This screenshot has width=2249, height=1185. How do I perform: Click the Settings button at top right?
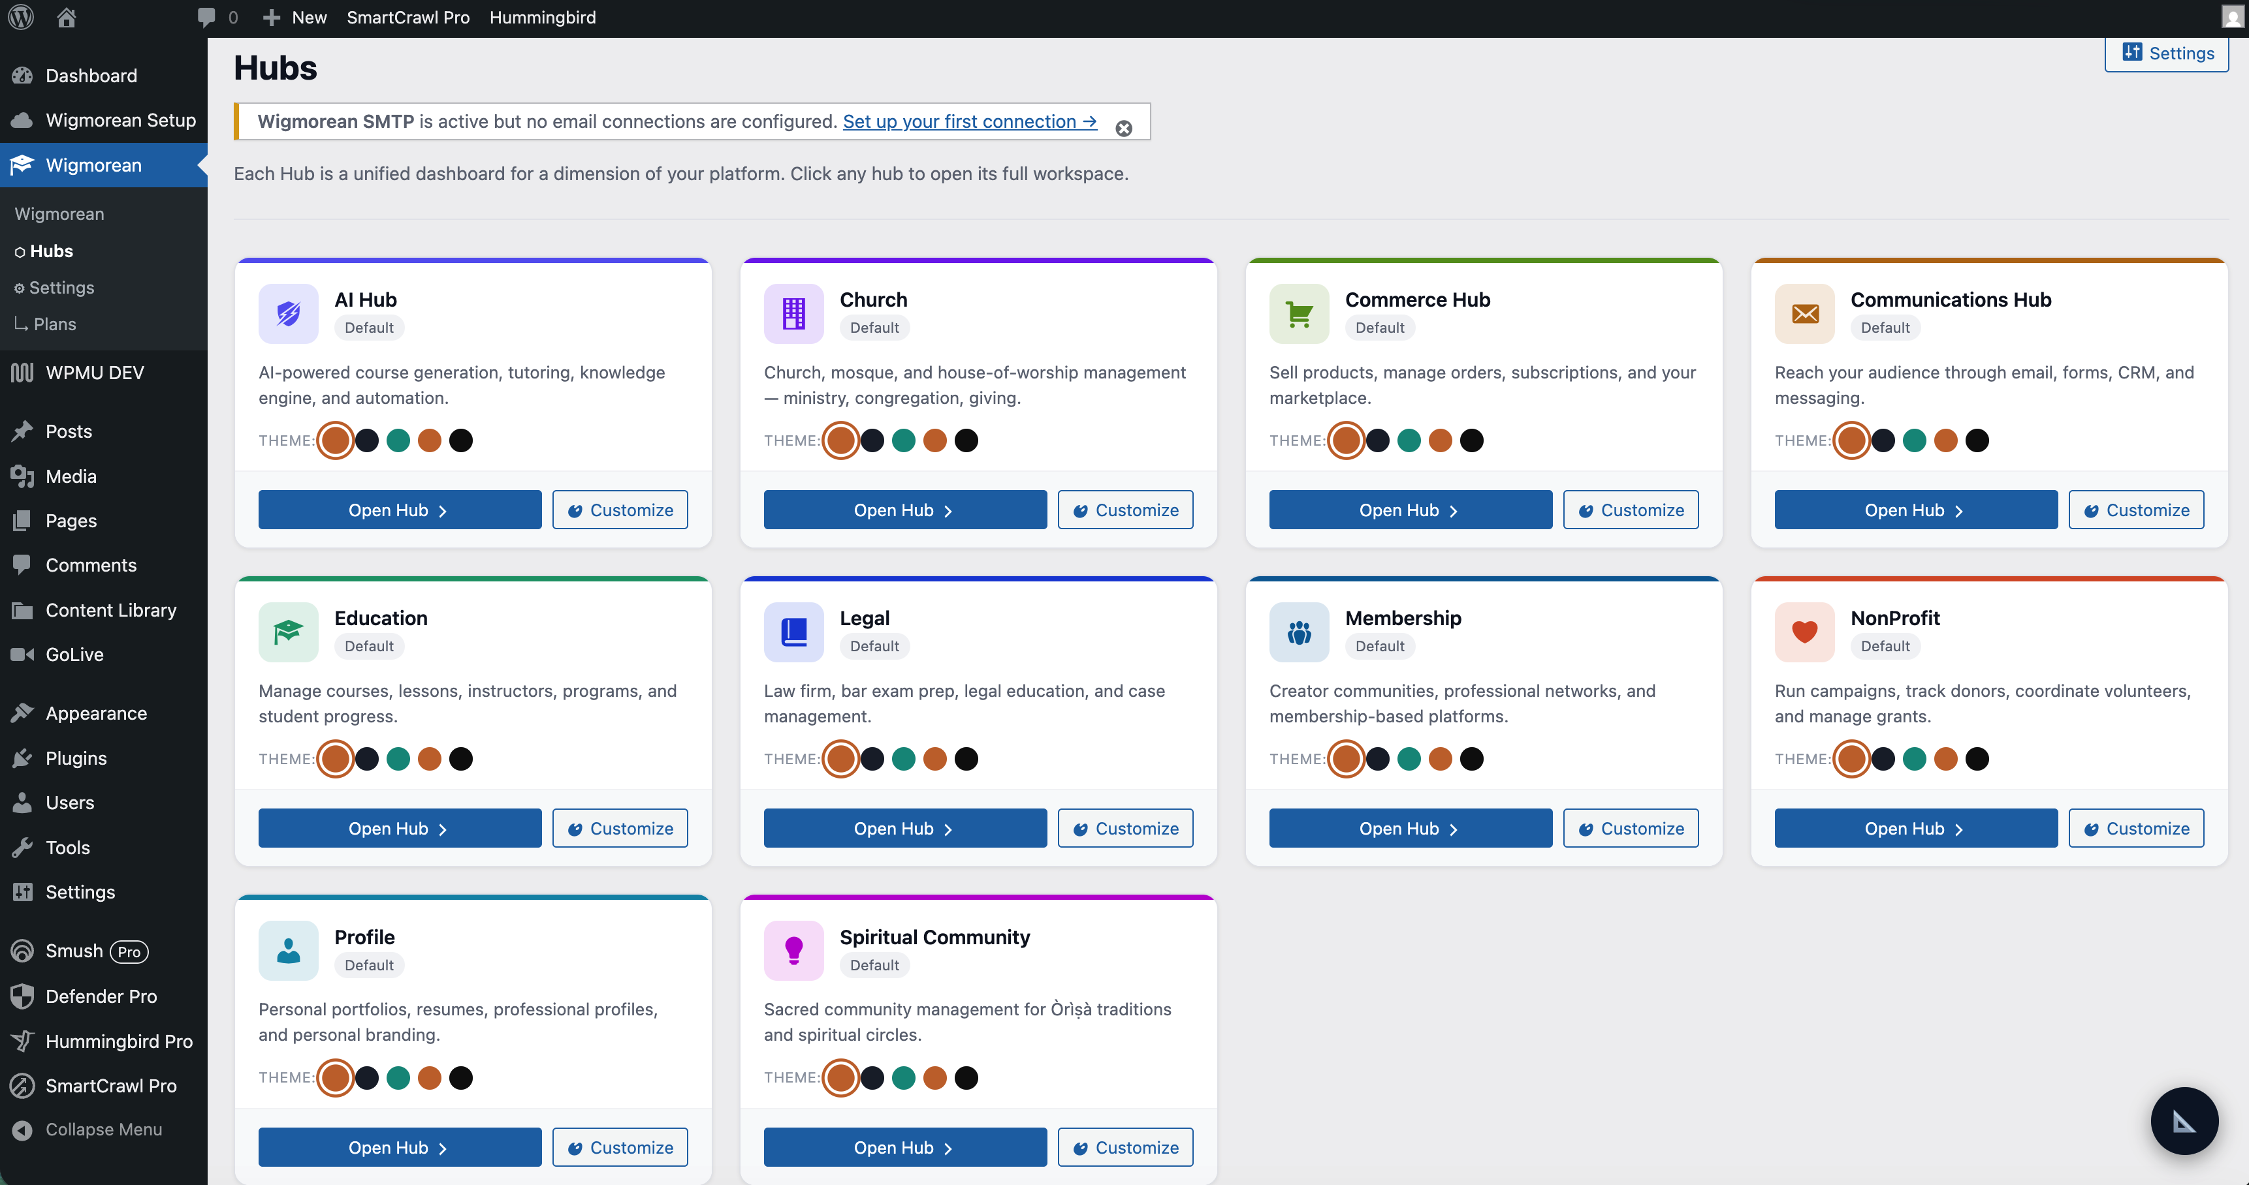click(x=2167, y=54)
